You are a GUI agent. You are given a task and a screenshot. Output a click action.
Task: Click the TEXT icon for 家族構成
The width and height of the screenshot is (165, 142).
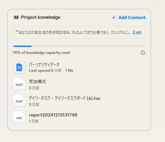coord(19,84)
